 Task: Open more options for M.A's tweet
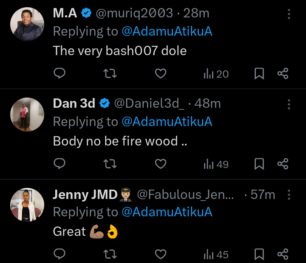tap(289, 14)
